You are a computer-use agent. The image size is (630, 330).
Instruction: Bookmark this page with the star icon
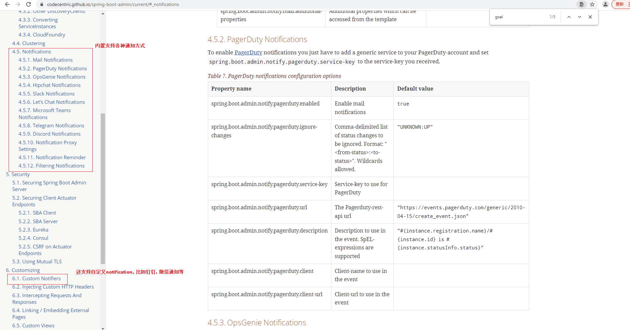pos(592,4)
